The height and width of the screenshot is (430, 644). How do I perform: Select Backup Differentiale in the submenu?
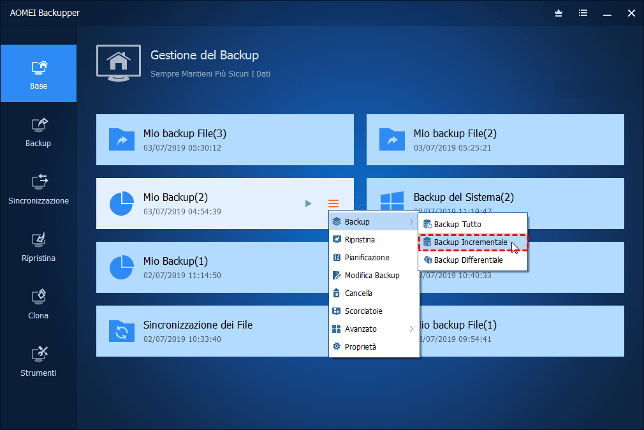pos(472,260)
